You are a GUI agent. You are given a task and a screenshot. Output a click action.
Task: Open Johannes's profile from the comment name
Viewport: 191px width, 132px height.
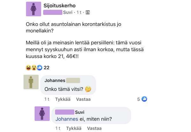55,80
